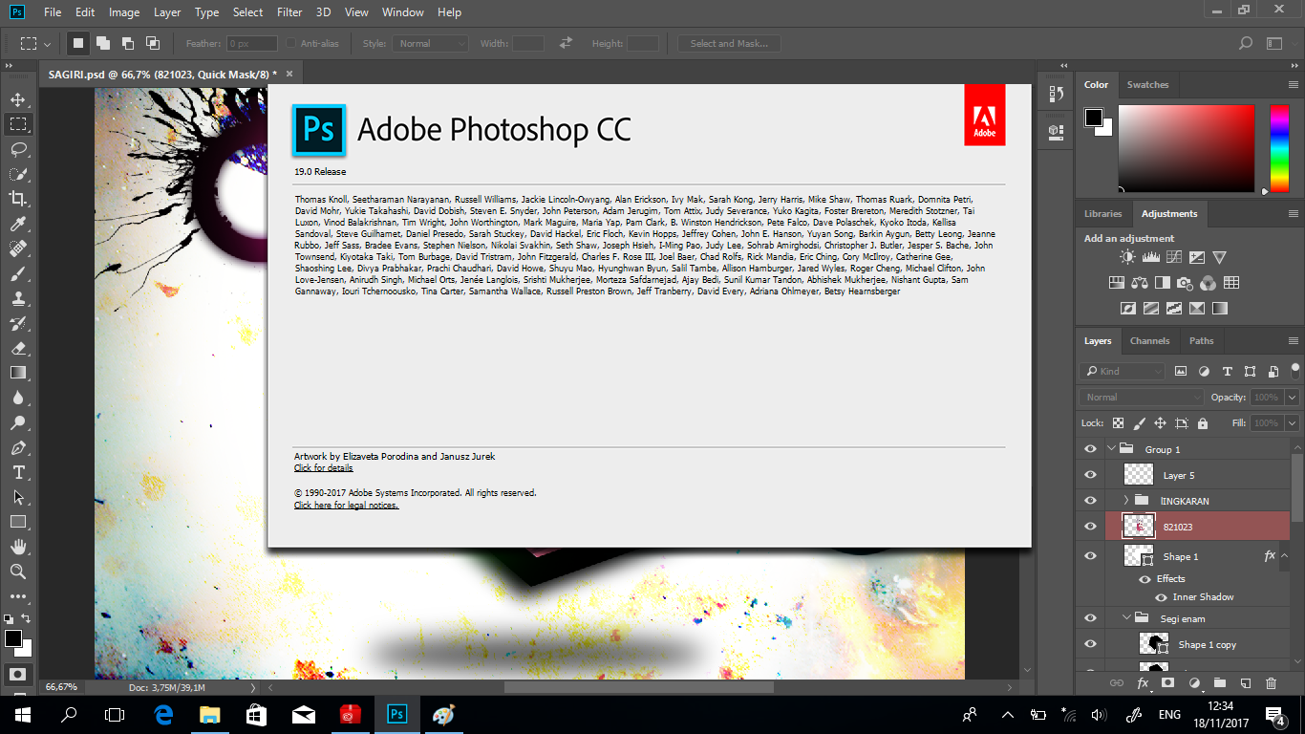Click the 'Click for details' link

[x=323, y=468]
